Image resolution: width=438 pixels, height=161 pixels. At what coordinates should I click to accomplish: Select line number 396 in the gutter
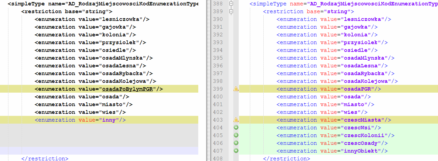click(x=218, y=66)
